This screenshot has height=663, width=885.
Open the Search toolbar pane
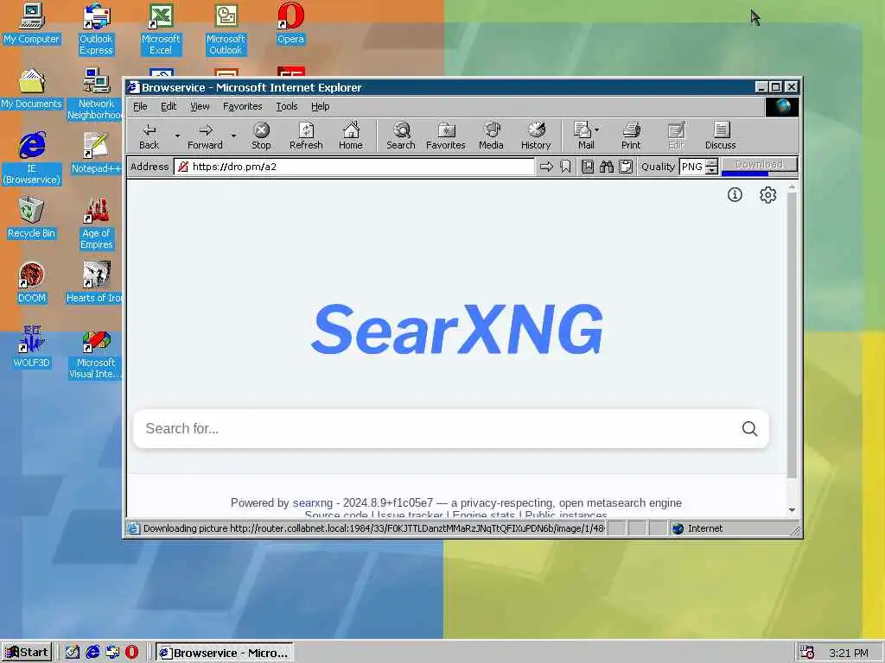pyautogui.click(x=401, y=136)
